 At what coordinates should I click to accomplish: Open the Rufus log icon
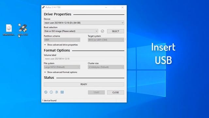point(62,92)
